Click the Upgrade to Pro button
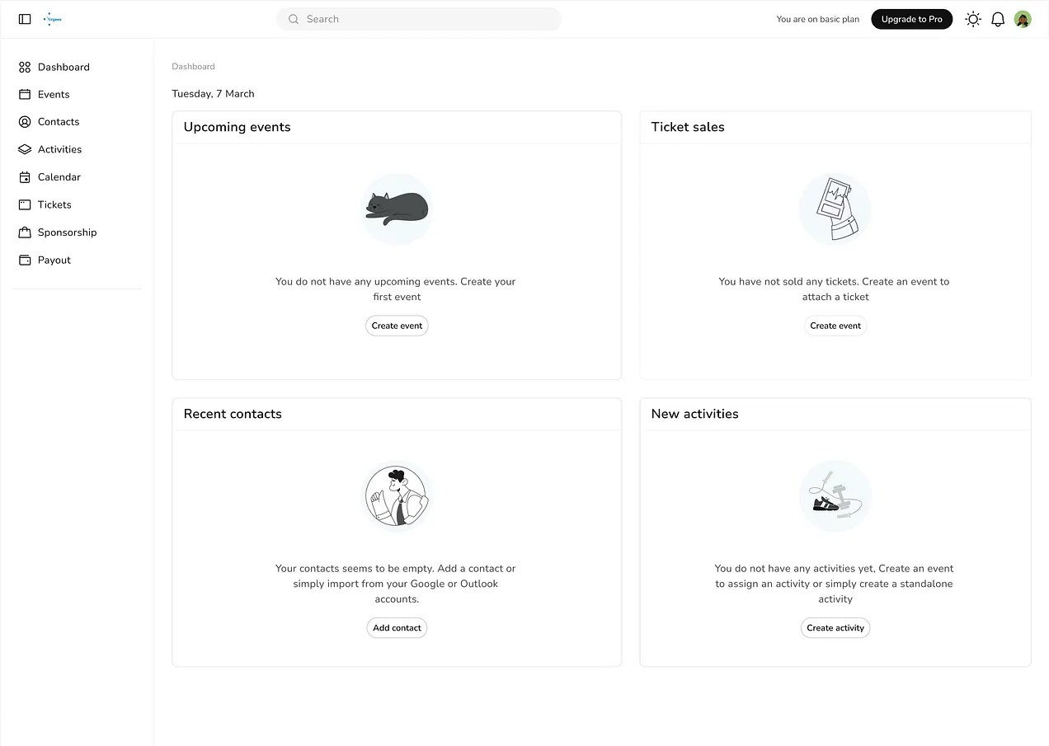 [x=912, y=19]
